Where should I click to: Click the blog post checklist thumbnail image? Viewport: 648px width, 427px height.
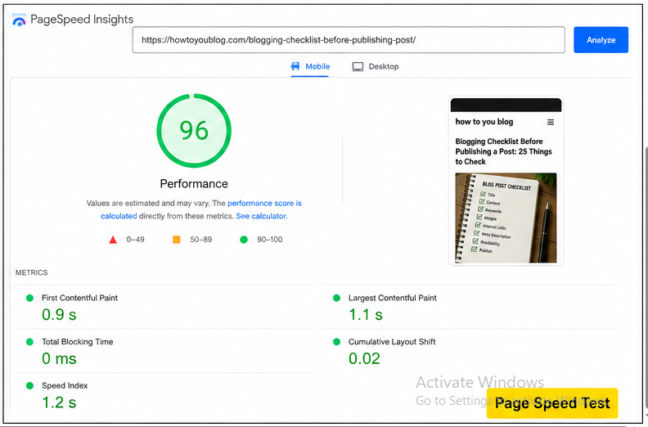[x=506, y=218]
